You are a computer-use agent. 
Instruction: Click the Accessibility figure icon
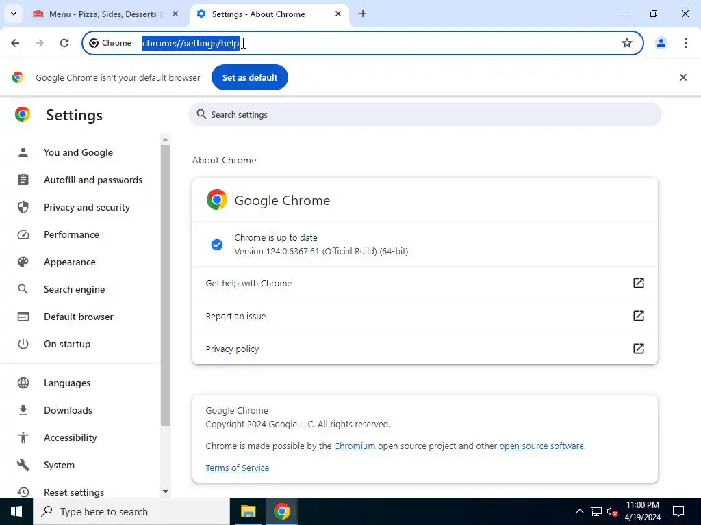[23, 437]
